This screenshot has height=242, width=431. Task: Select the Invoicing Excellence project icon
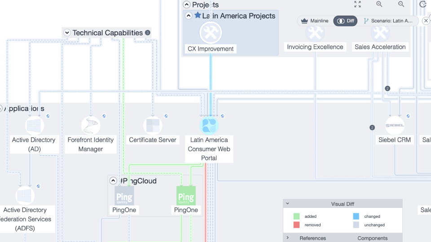click(x=315, y=32)
